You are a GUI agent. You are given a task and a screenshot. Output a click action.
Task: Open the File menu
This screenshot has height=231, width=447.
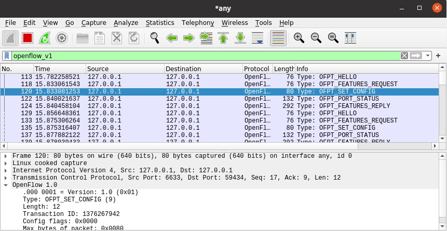[10, 23]
